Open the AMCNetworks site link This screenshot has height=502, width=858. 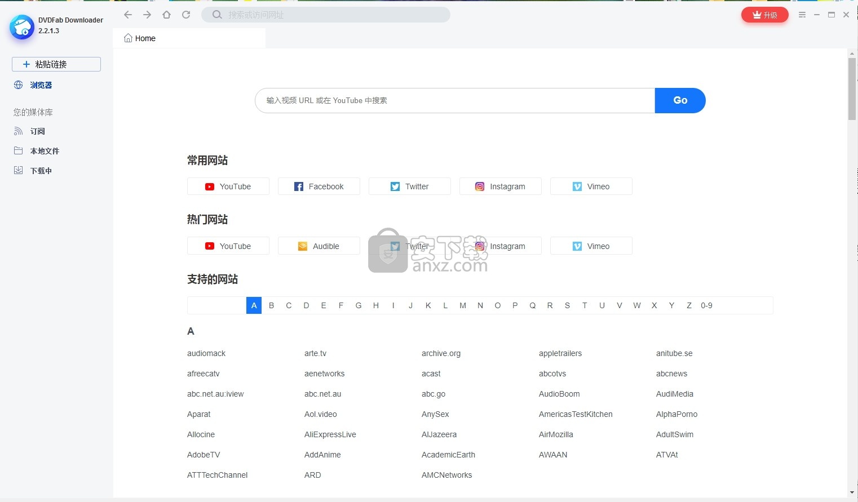[447, 475]
